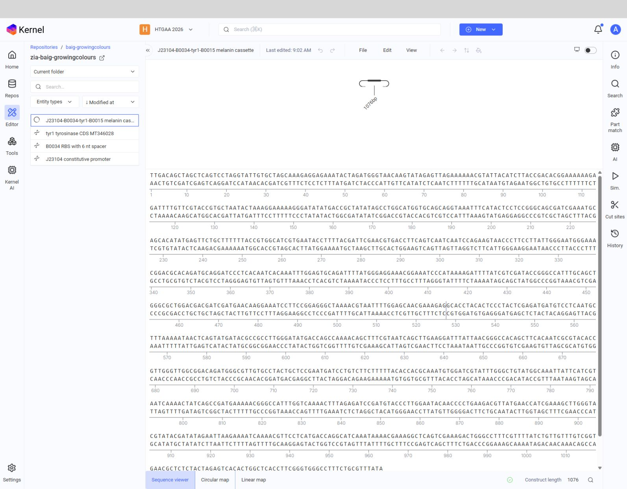The height and width of the screenshot is (489, 627).
Task: Undo the last edit
Action: pyautogui.click(x=320, y=50)
